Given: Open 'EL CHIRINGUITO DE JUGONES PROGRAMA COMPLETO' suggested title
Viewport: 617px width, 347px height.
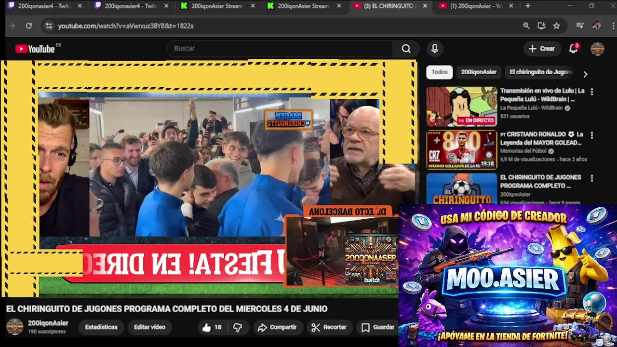Looking at the screenshot, I should coord(540,181).
